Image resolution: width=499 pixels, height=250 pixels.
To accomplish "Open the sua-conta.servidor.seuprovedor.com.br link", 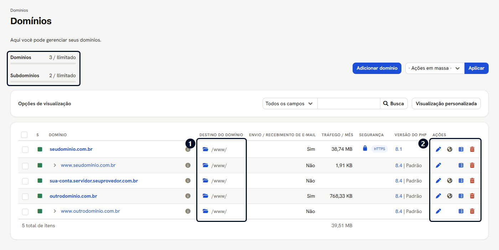I will click(94, 181).
